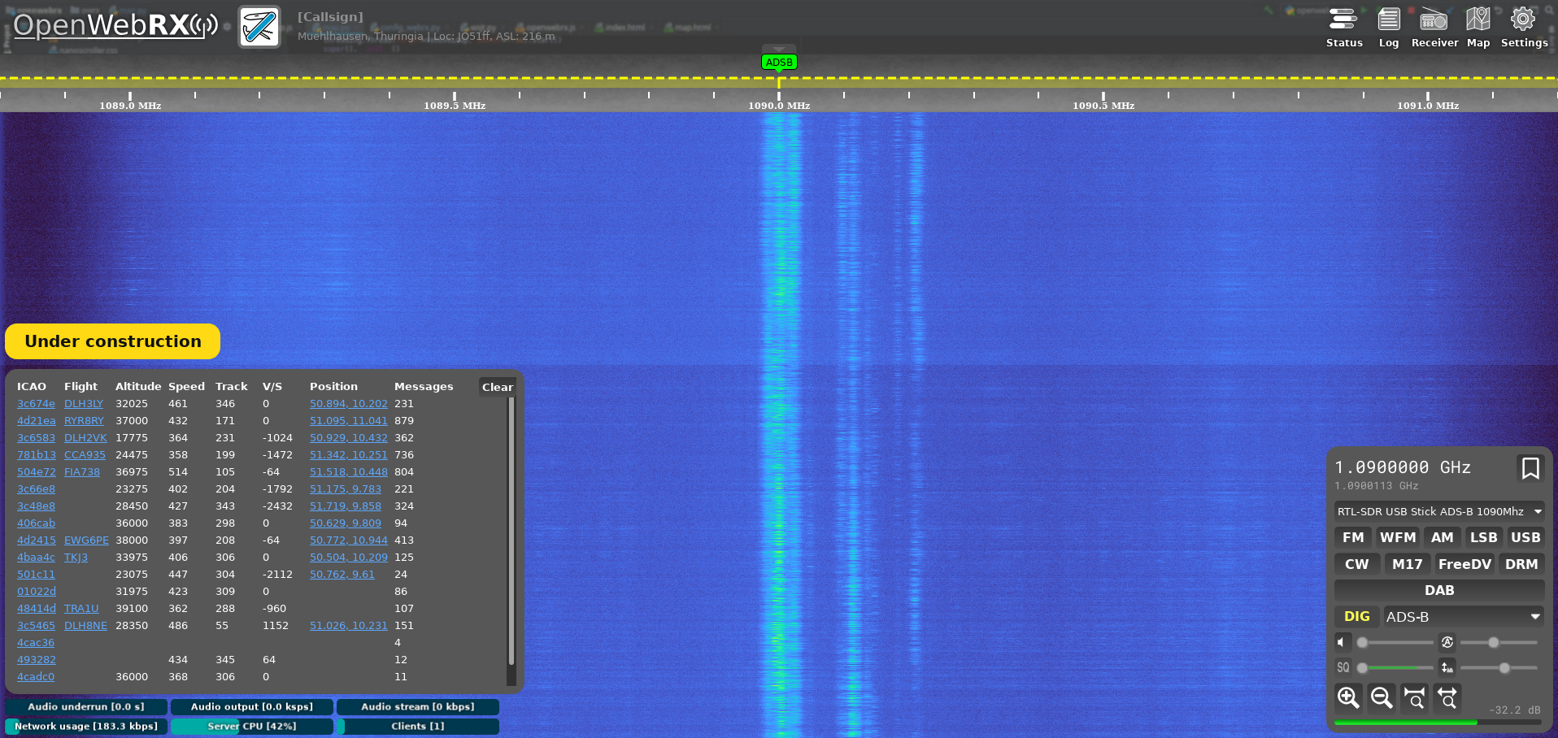
Task: Open the Status panel
Action: pyautogui.click(x=1344, y=28)
